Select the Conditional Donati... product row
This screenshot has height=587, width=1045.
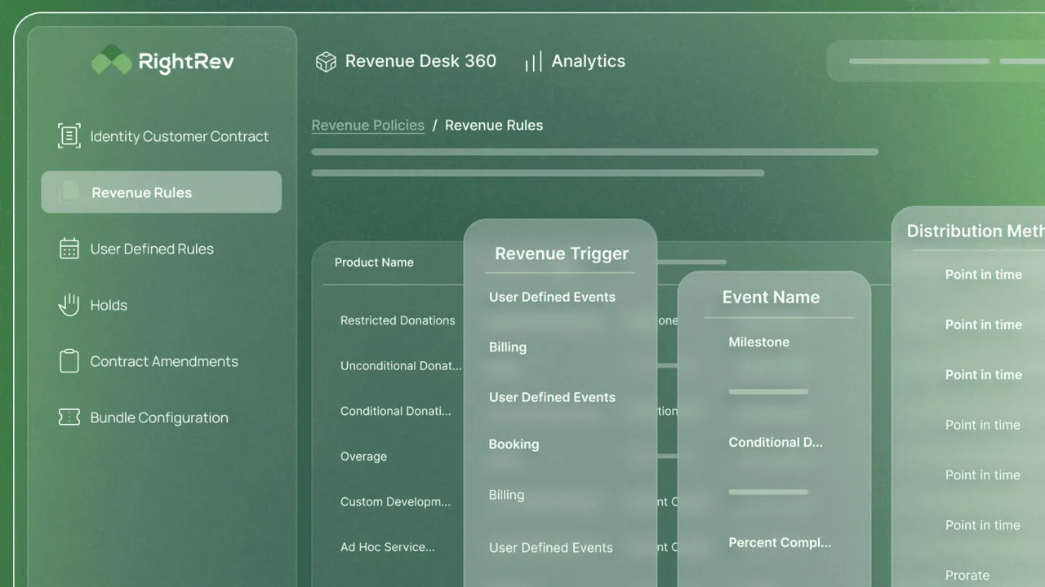click(396, 411)
